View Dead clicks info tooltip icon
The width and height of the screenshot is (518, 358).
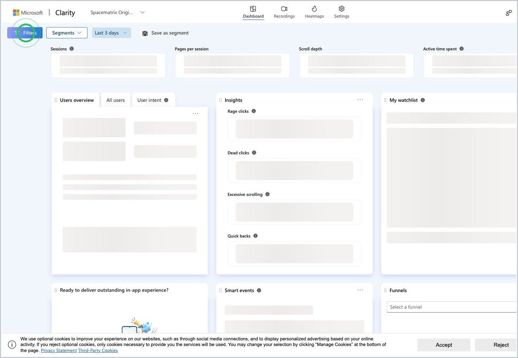coord(254,153)
